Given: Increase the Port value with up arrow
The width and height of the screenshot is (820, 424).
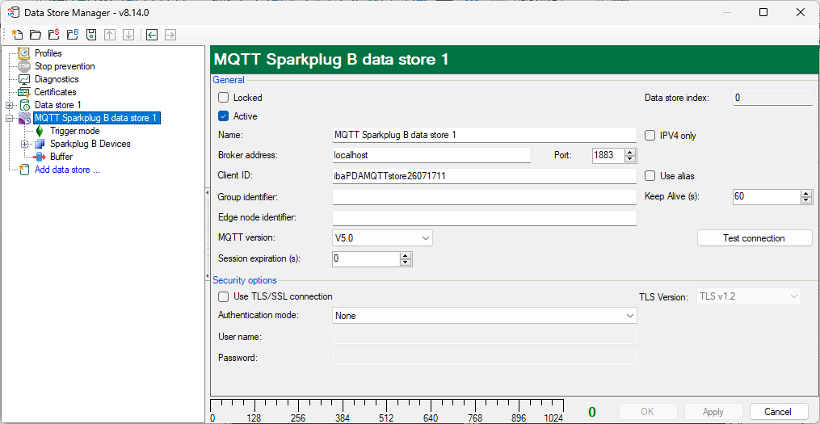Looking at the screenshot, I should (630, 152).
